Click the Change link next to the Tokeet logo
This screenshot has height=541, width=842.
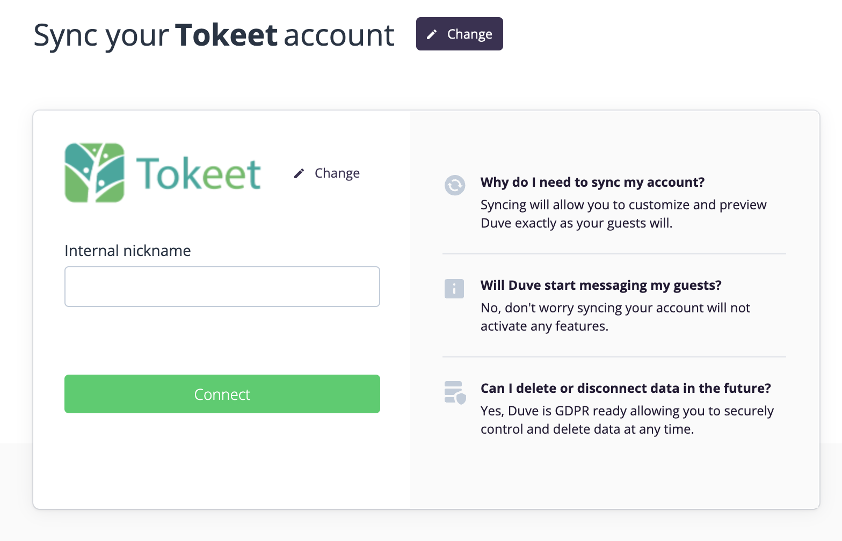[337, 173]
